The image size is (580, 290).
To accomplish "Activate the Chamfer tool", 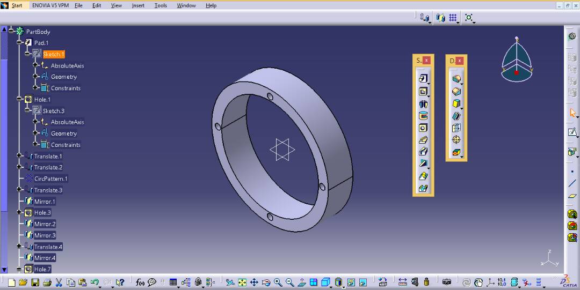I will (x=456, y=91).
